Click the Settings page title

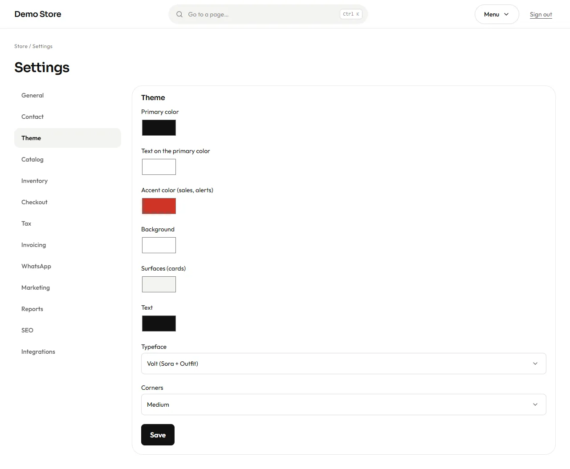click(42, 67)
